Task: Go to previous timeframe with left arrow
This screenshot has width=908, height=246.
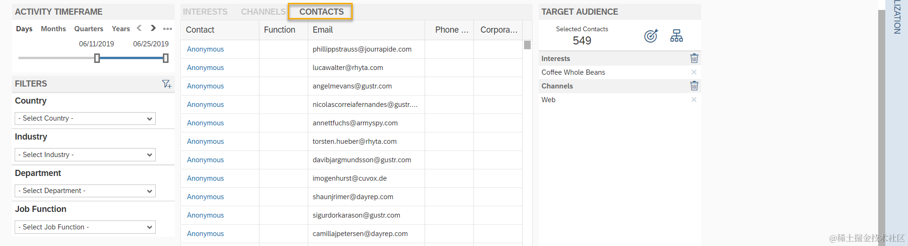Action: (139, 28)
